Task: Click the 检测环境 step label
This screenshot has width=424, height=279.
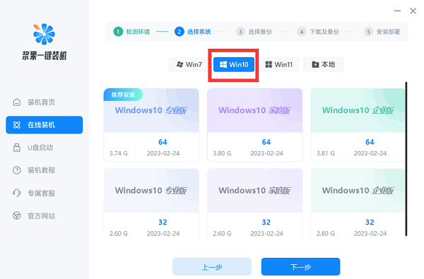Action: [x=138, y=32]
